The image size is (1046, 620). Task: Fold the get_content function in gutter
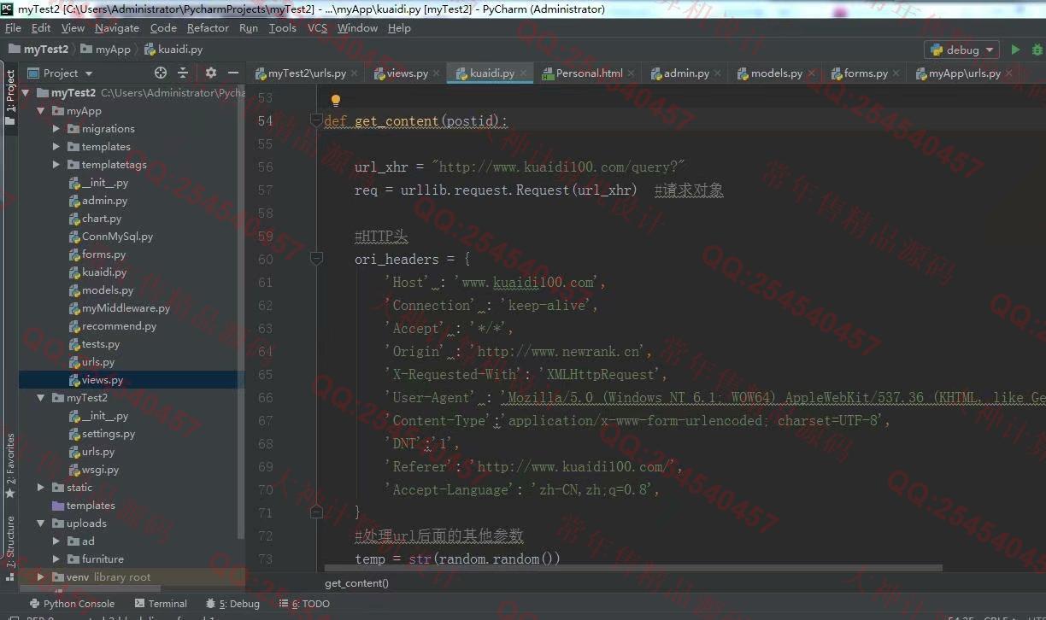[x=316, y=120]
